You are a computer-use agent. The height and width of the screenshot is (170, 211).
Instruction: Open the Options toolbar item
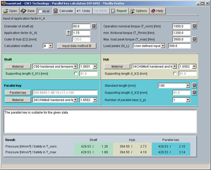tap(138, 11)
